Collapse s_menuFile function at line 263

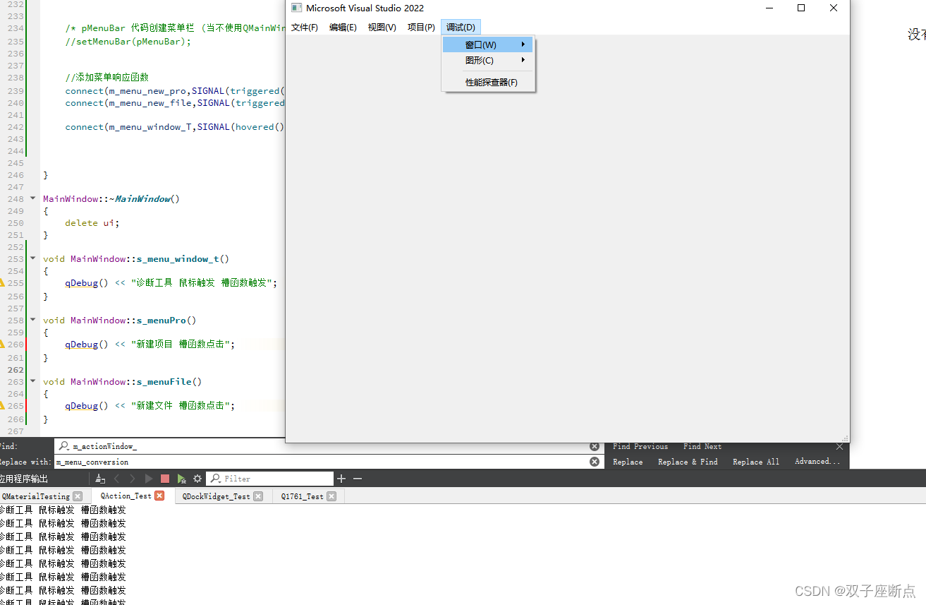[32, 381]
